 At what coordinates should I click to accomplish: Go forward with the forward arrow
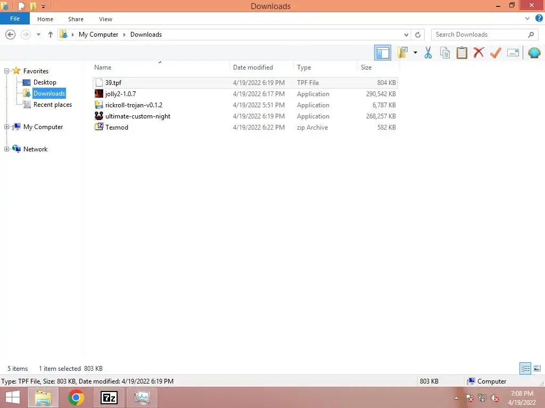(x=26, y=35)
